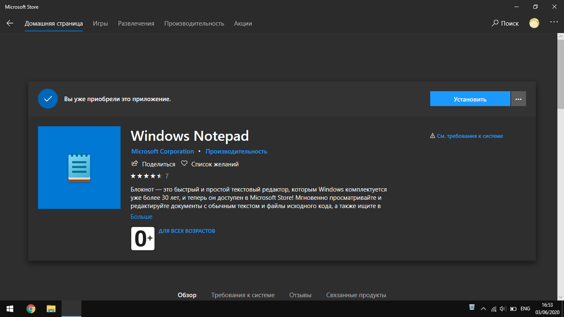The width and height of the screenshot is (564, 317).
Task: Add to wishlist via the heart icon
Action: (x=184, y=163)
